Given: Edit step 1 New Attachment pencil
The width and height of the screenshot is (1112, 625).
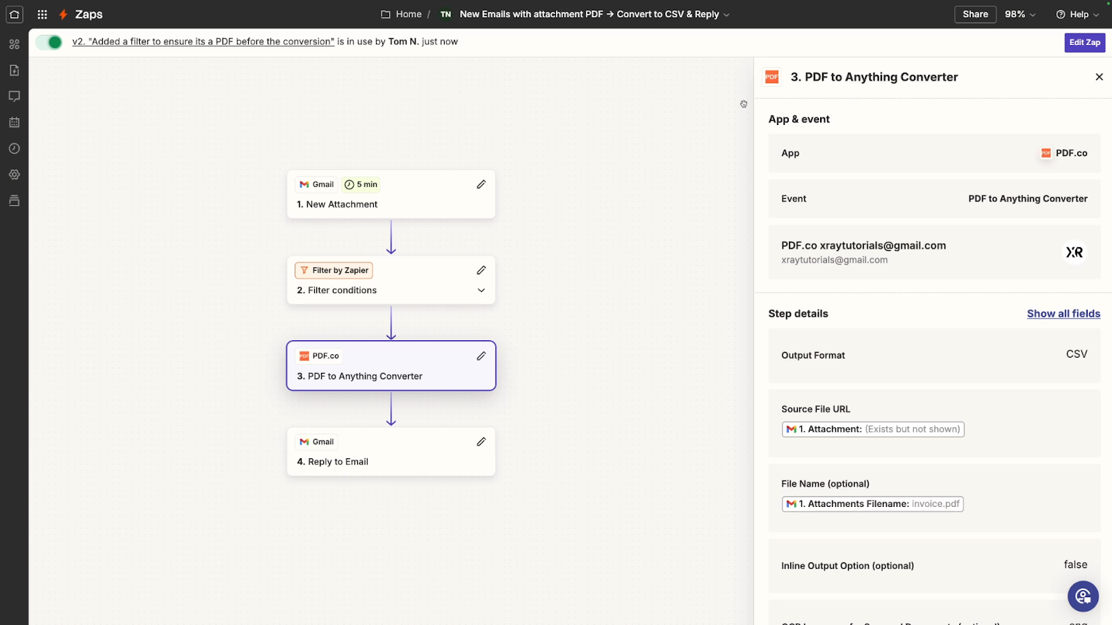Looking at the screenshot, I should (x=481, y=185).
